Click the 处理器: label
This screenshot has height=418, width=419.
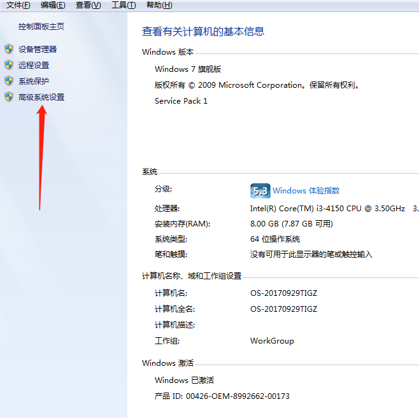pos(167,209)
